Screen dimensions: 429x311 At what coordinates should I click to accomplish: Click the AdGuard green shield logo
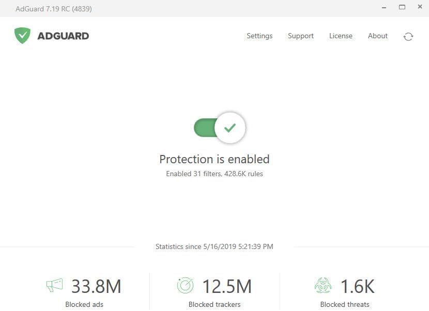(22, 36)
